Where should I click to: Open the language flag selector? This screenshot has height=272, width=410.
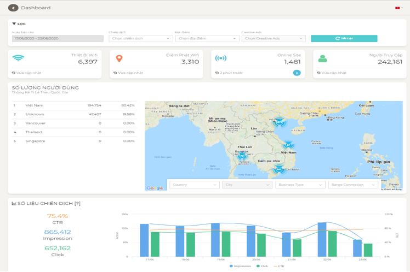click(x=398, y=8)
